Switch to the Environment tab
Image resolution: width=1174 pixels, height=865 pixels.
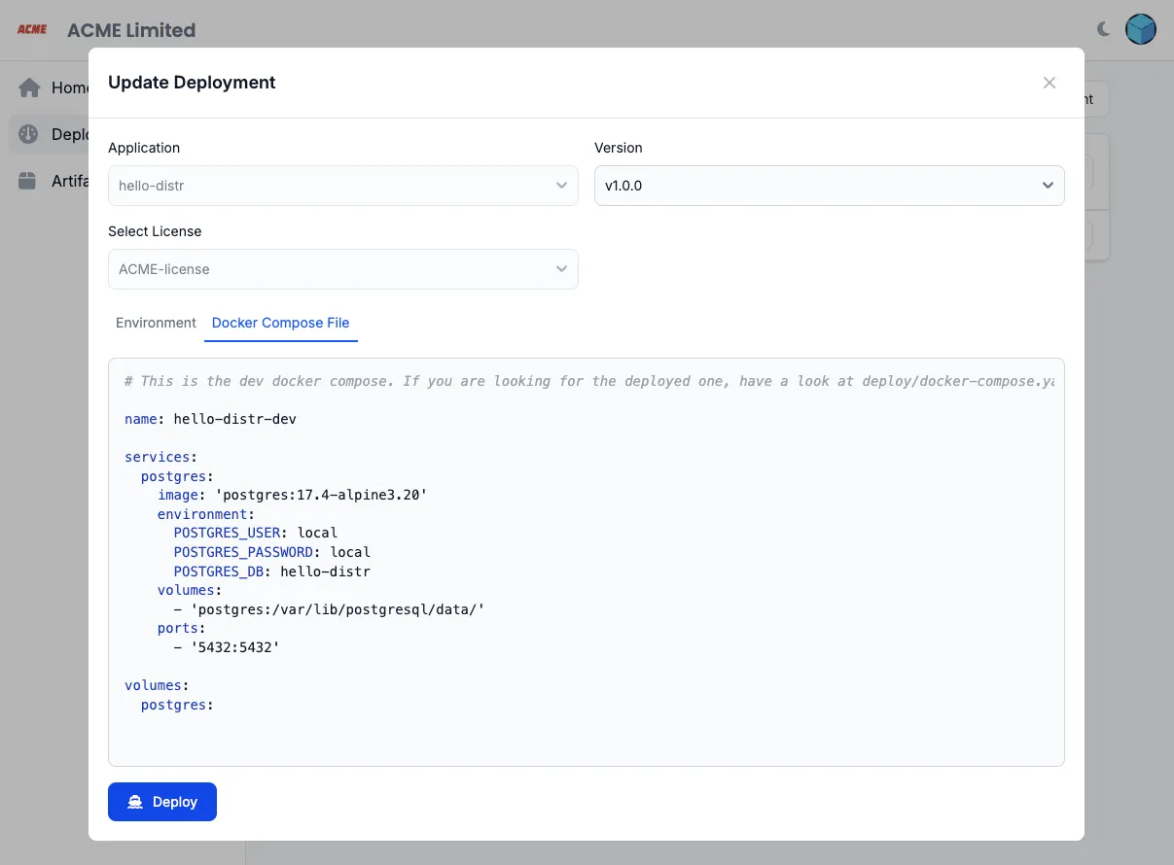[156, 323]
